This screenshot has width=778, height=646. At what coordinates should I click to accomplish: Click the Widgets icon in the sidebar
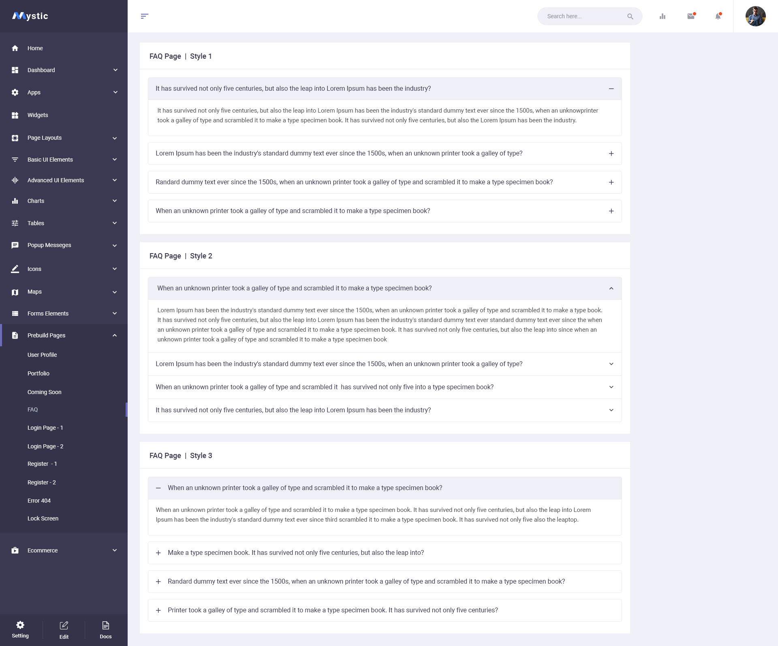15,115
